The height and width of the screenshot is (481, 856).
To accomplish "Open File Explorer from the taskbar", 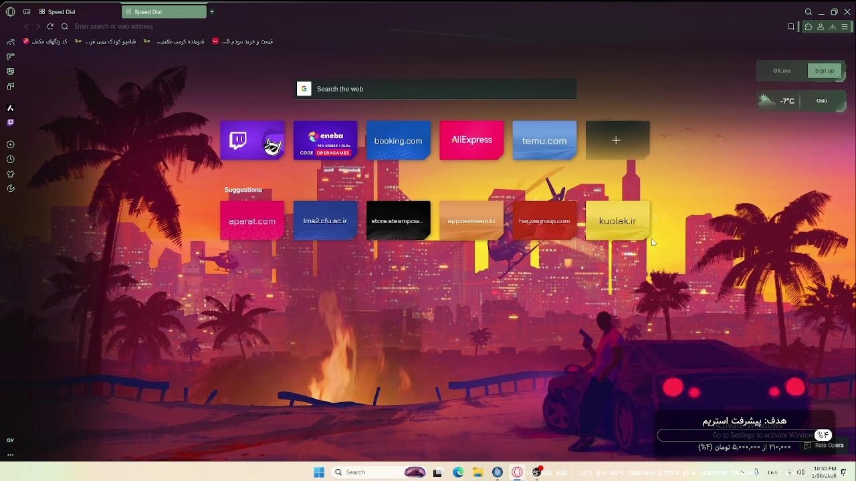I will pyautogui.click(x=477, y=472).
